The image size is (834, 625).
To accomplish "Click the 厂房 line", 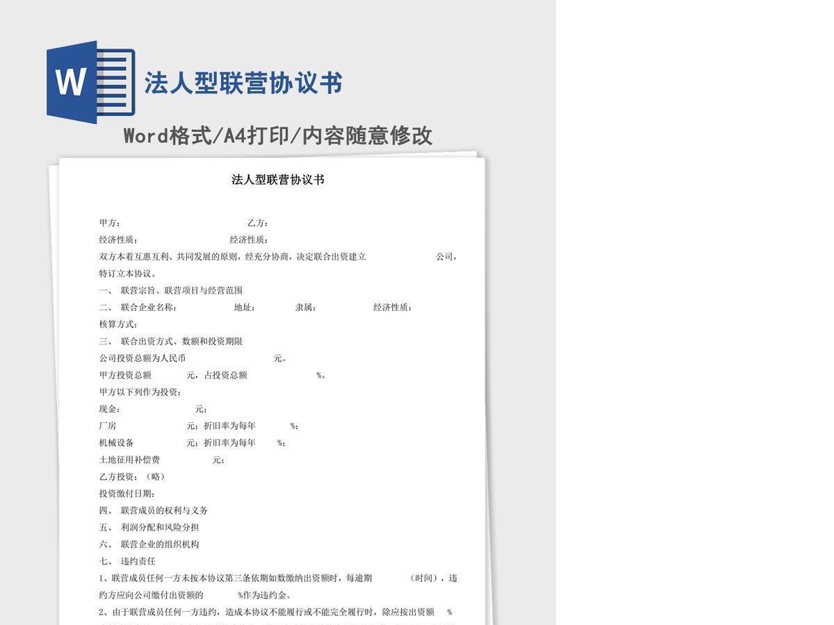I will pos(199,426).
